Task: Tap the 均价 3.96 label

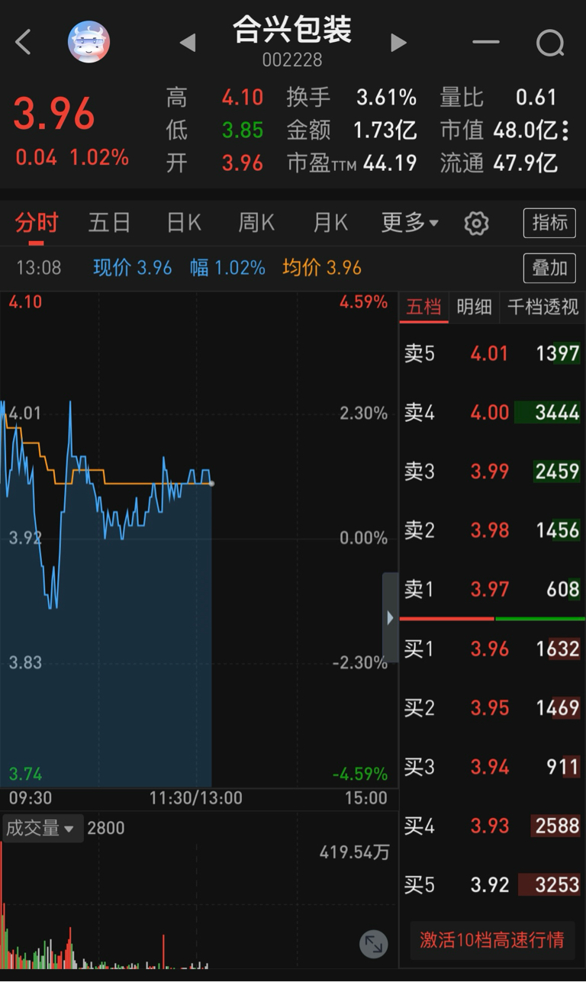Action: [322, 268]
